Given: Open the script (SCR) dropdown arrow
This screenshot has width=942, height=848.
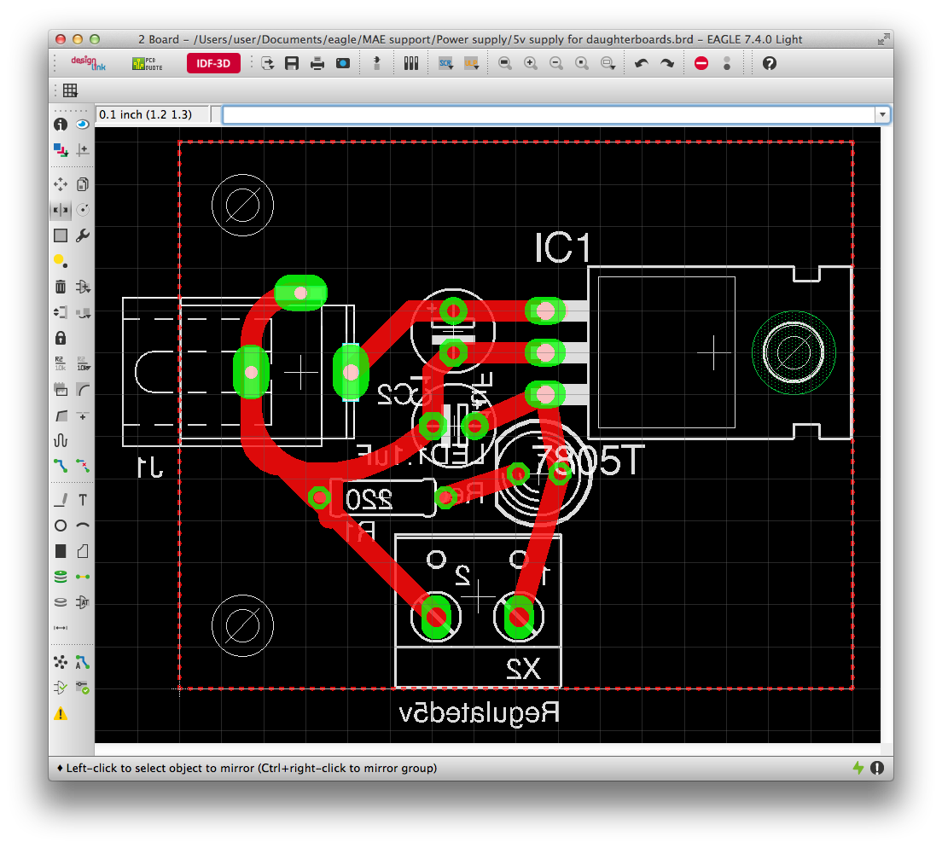Looking at the screenshot, I should (x=451, y=67).
